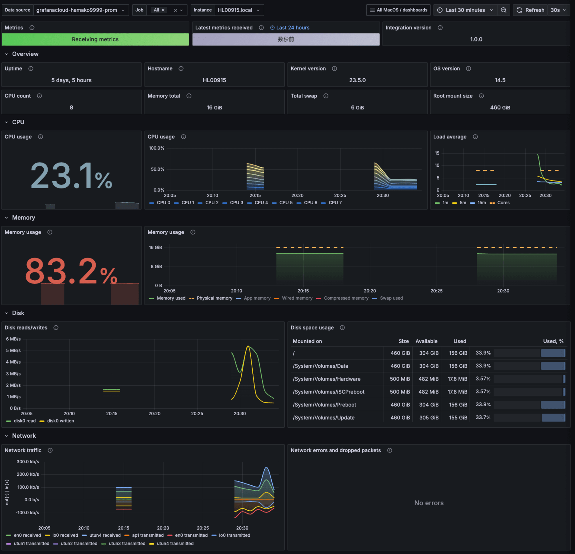Click the /System/Volumes/Data table row
575x554 pixels.
coord(429,366)
